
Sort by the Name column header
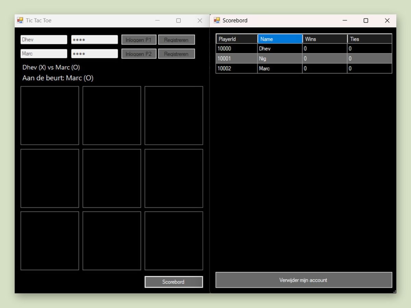(x=280, y=39)
